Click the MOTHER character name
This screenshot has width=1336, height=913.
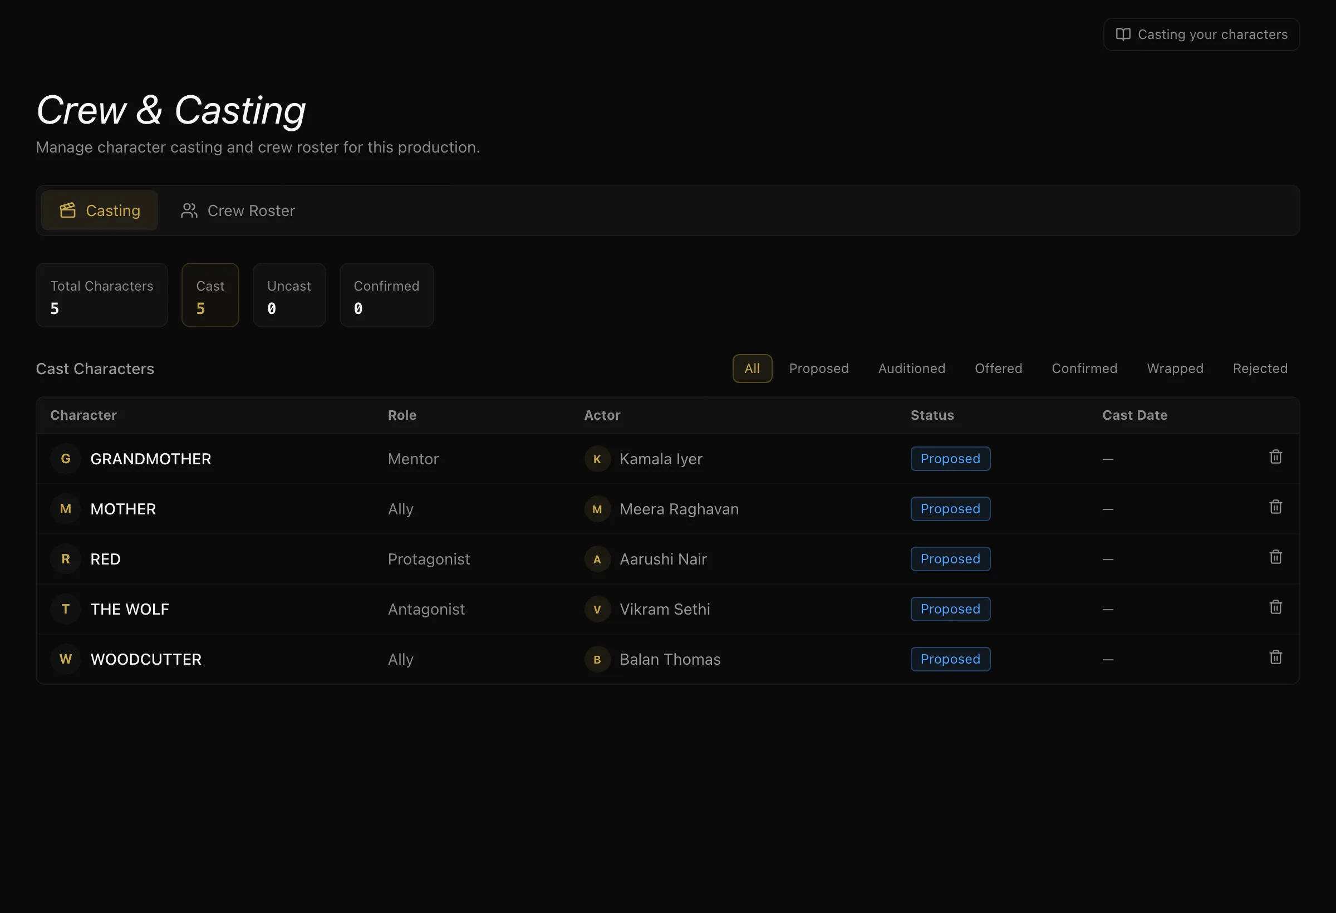(123, 509)
